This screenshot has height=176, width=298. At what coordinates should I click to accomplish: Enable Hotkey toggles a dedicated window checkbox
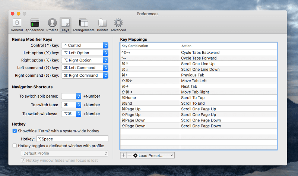pos(15,146)
